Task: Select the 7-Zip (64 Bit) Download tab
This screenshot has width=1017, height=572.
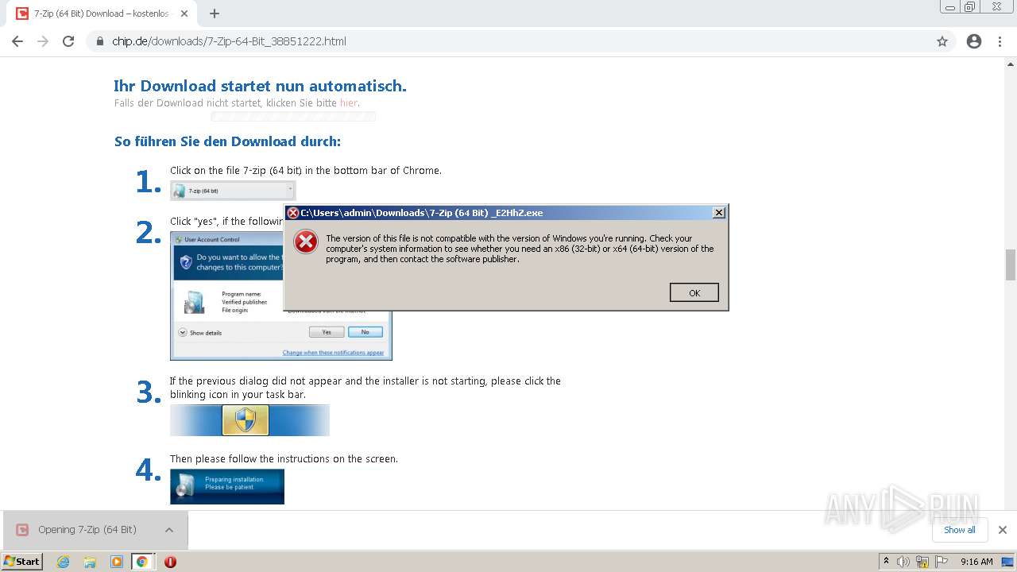Action: (102, 14)
